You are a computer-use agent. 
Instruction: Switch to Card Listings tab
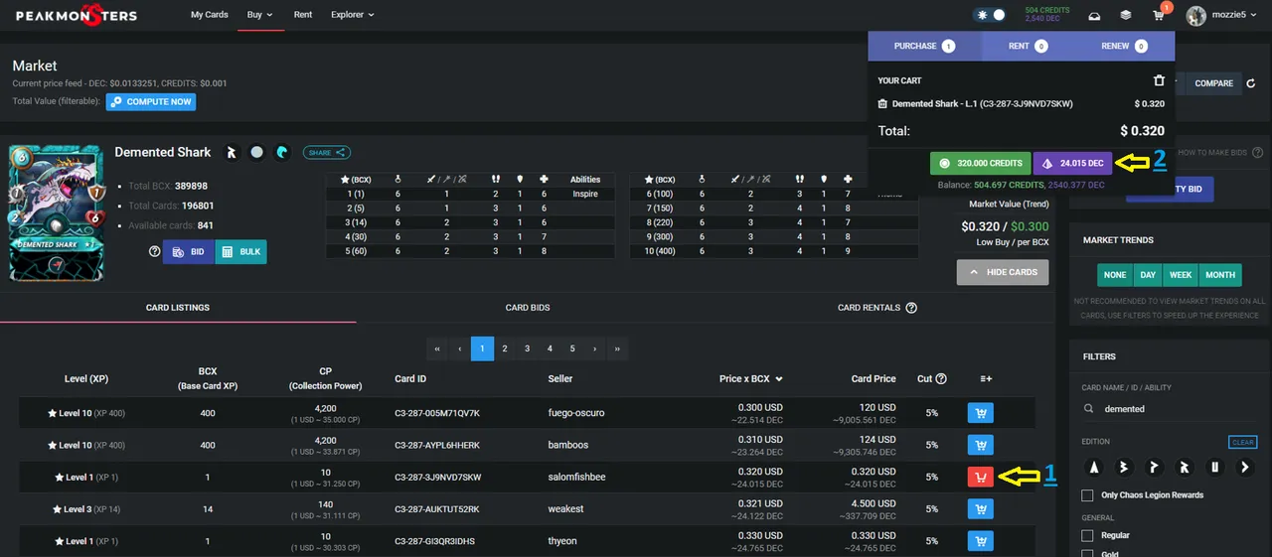coord(178,308)
